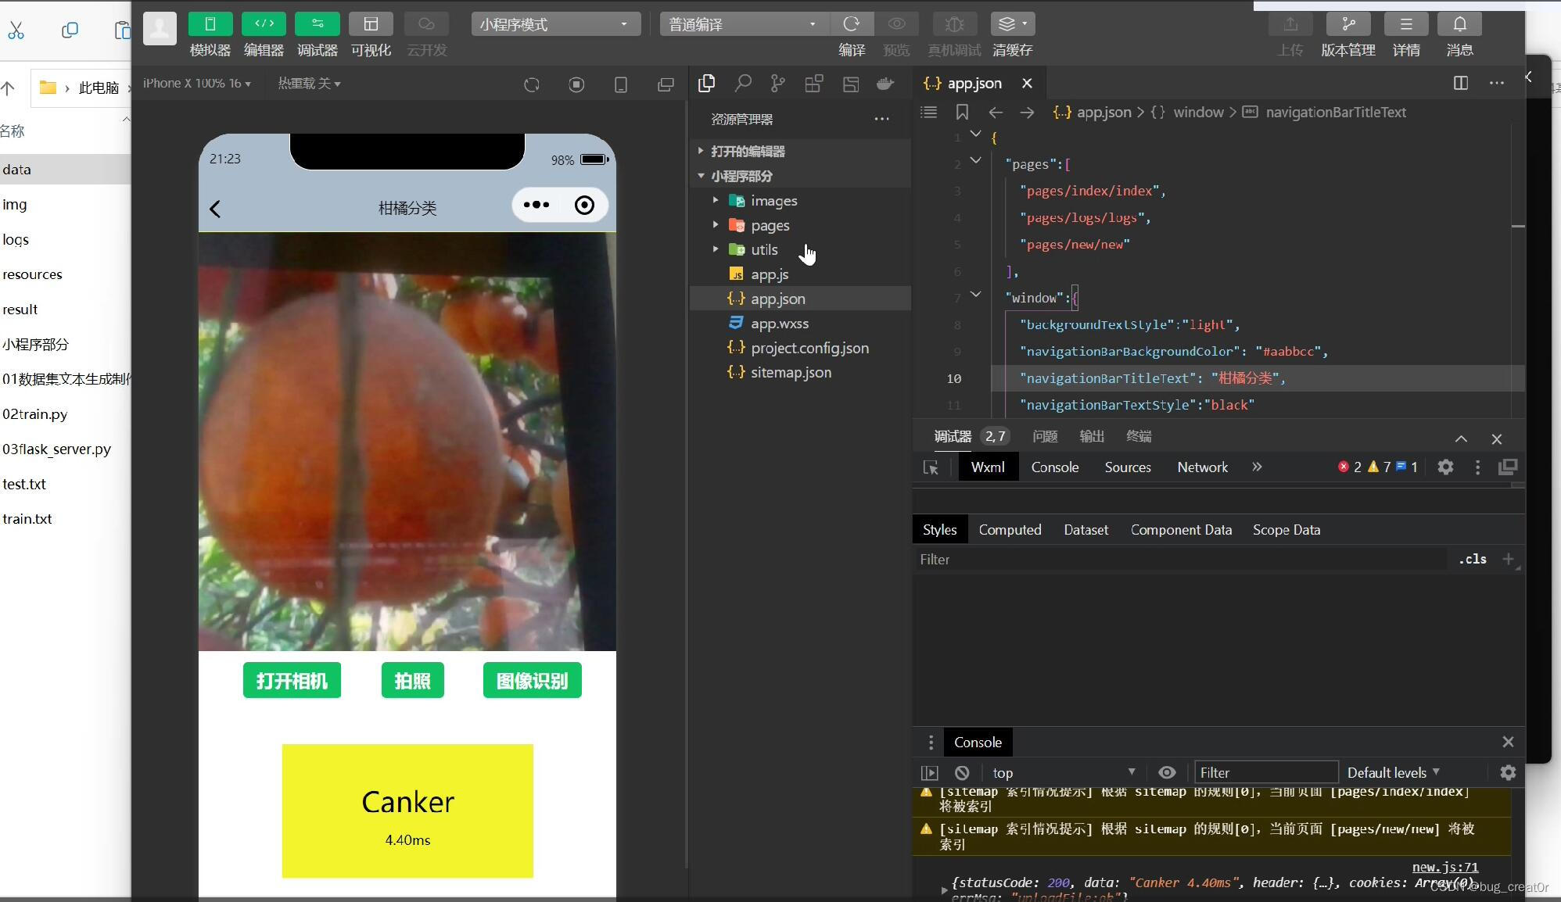Click the compile refresh icon

click(852, 24)
